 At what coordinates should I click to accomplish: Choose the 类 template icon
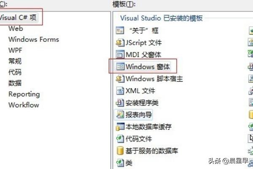(120, 163)
